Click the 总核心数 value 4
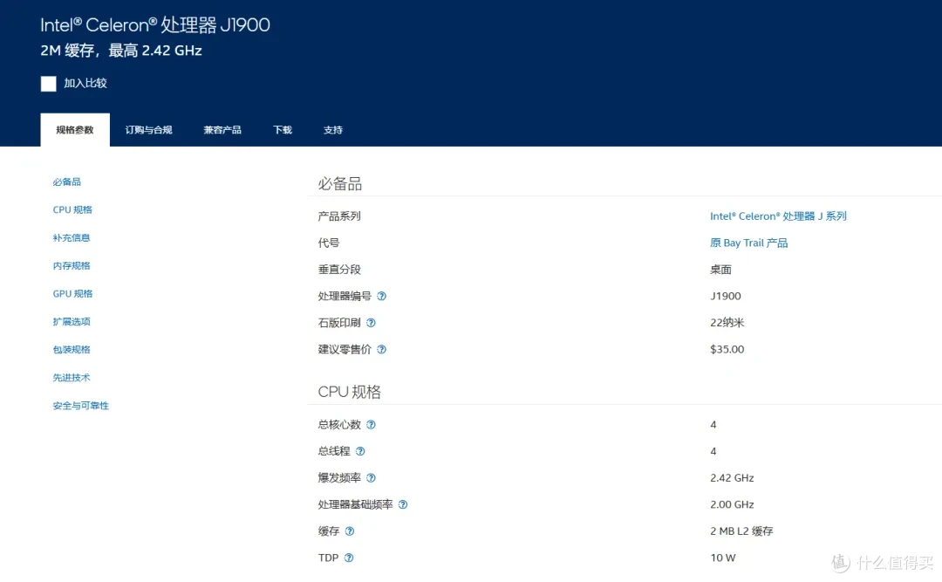This screenshot has height=582, width=942. click(713, 424)
